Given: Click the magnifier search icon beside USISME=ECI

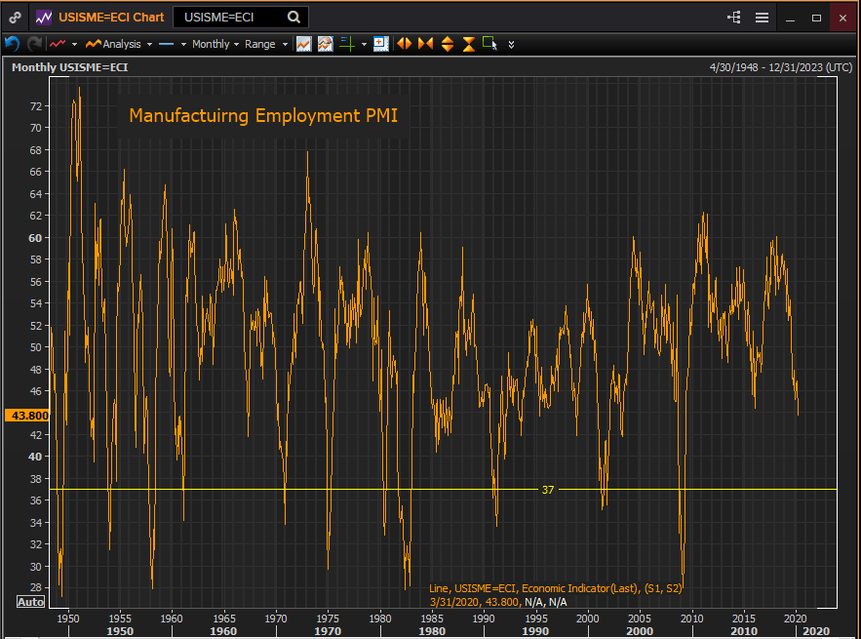Looking at the screenshot, I should [294, 18].
